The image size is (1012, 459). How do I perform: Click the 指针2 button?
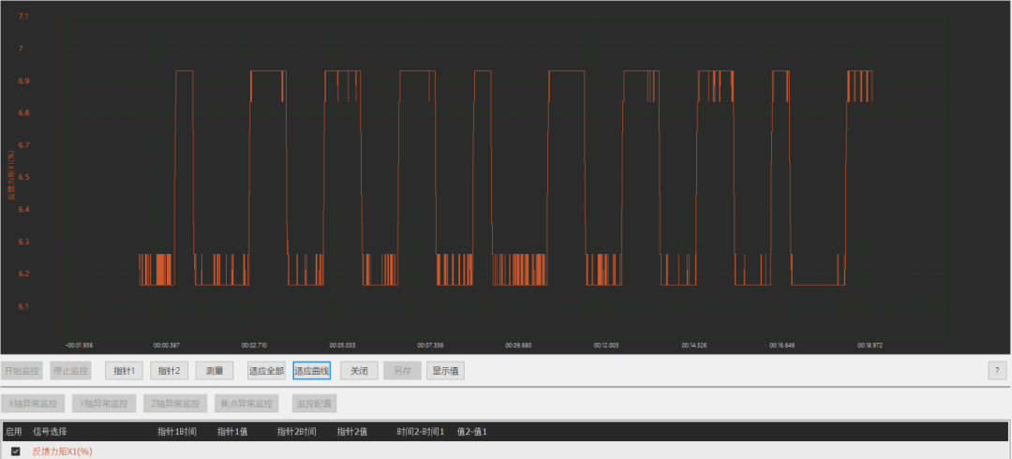170,371
